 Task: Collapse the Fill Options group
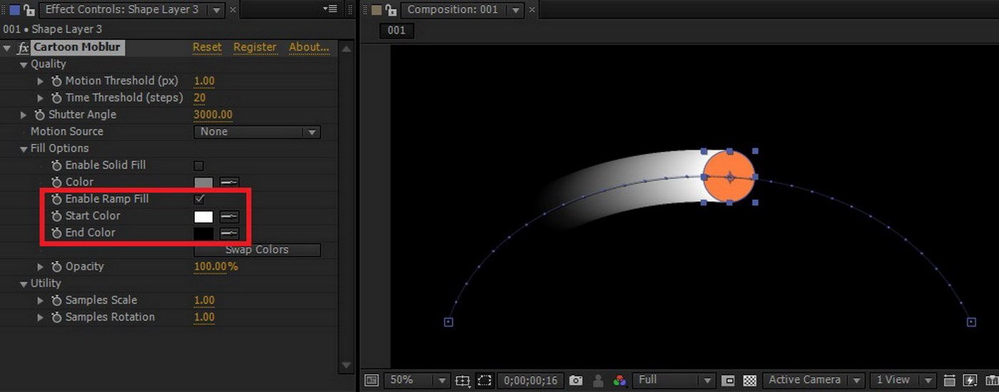click(24, 149)
